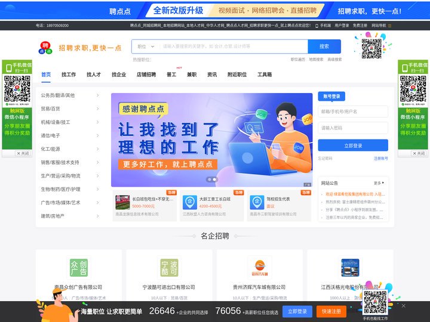430x322 pixels.
Task: Focus the keyword search input field
Action: (234, 47)
